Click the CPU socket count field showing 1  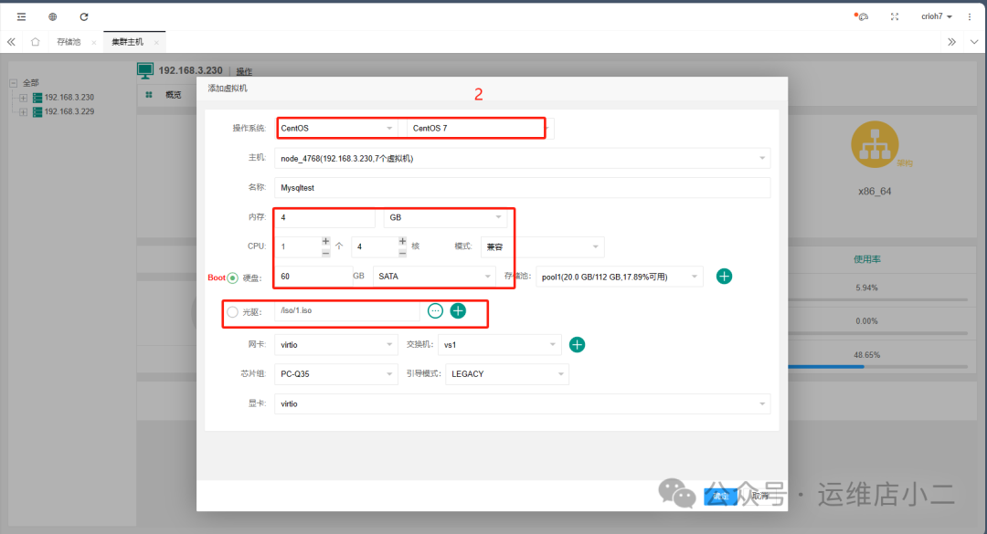pos(298,246)
